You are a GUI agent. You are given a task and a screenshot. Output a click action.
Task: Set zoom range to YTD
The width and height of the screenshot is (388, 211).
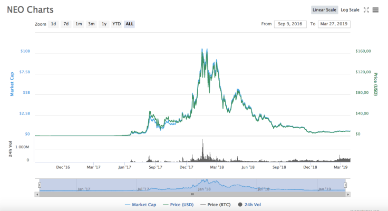[x=117, y=24]
